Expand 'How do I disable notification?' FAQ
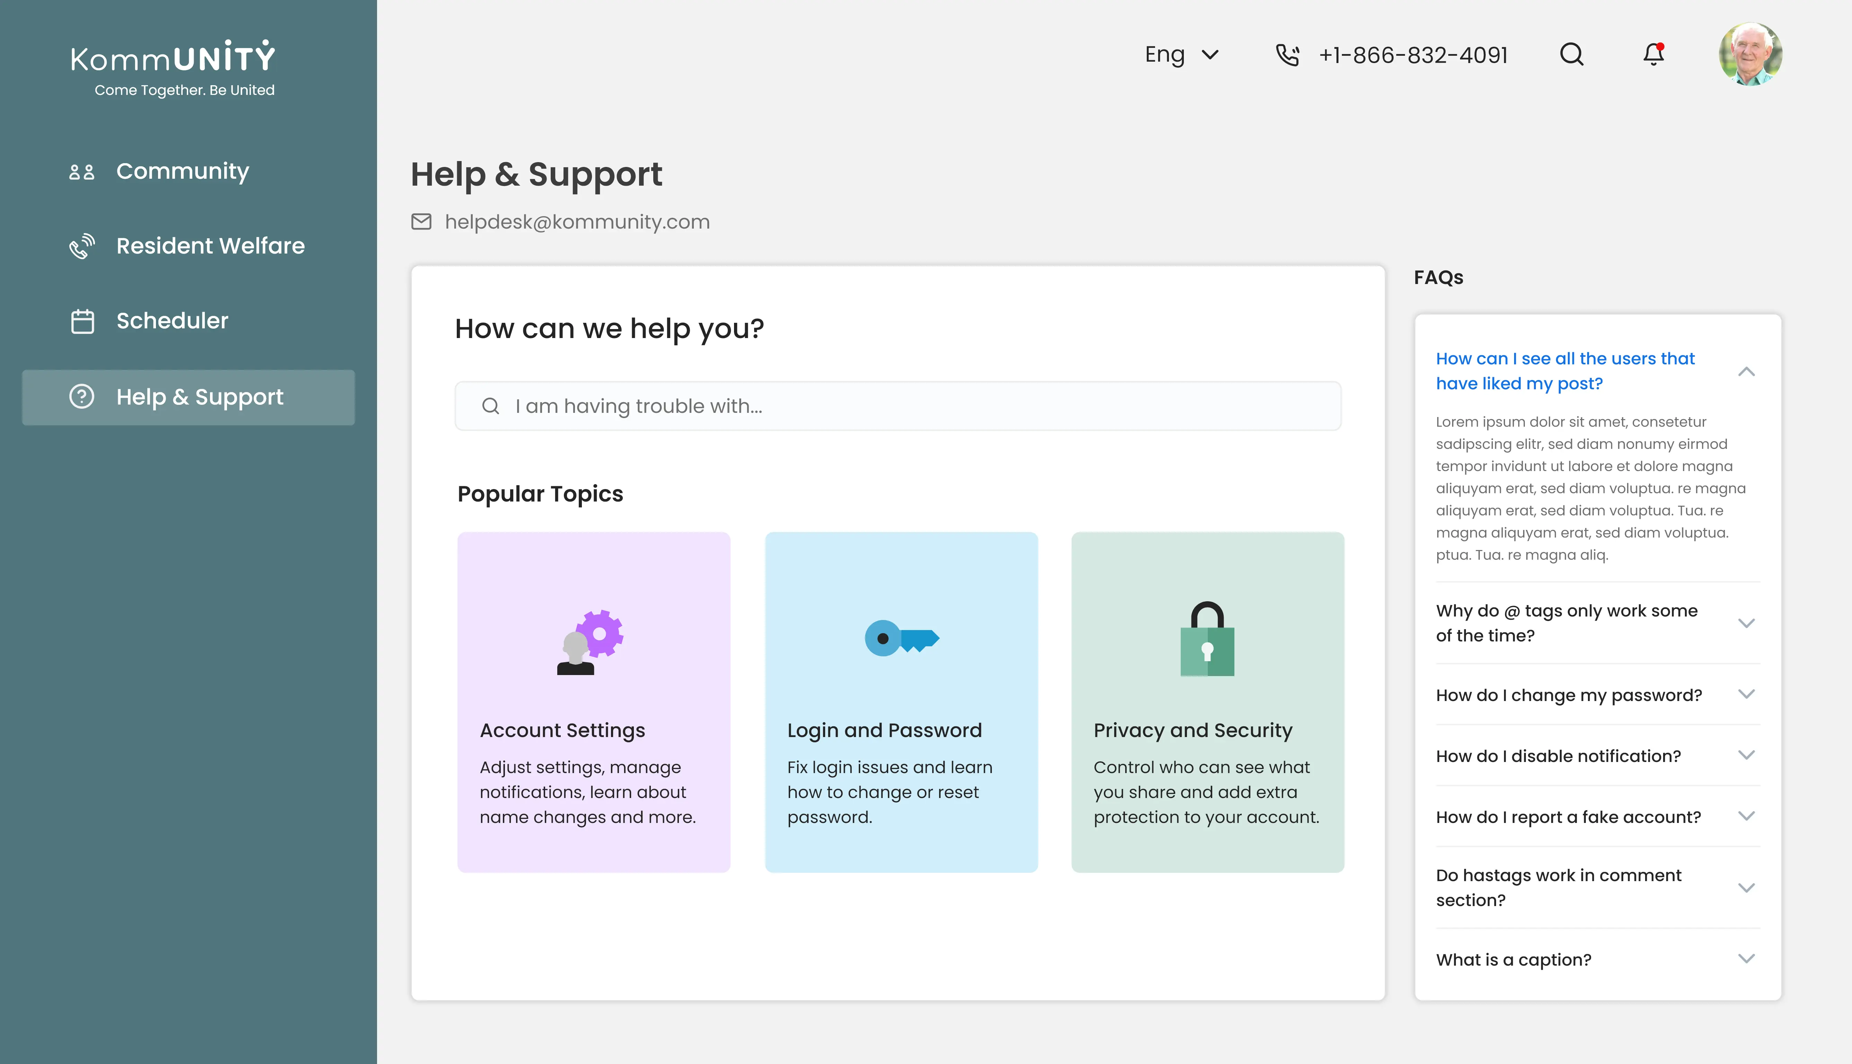This screenshot has height=1064, width=1852. [1746, 755]
